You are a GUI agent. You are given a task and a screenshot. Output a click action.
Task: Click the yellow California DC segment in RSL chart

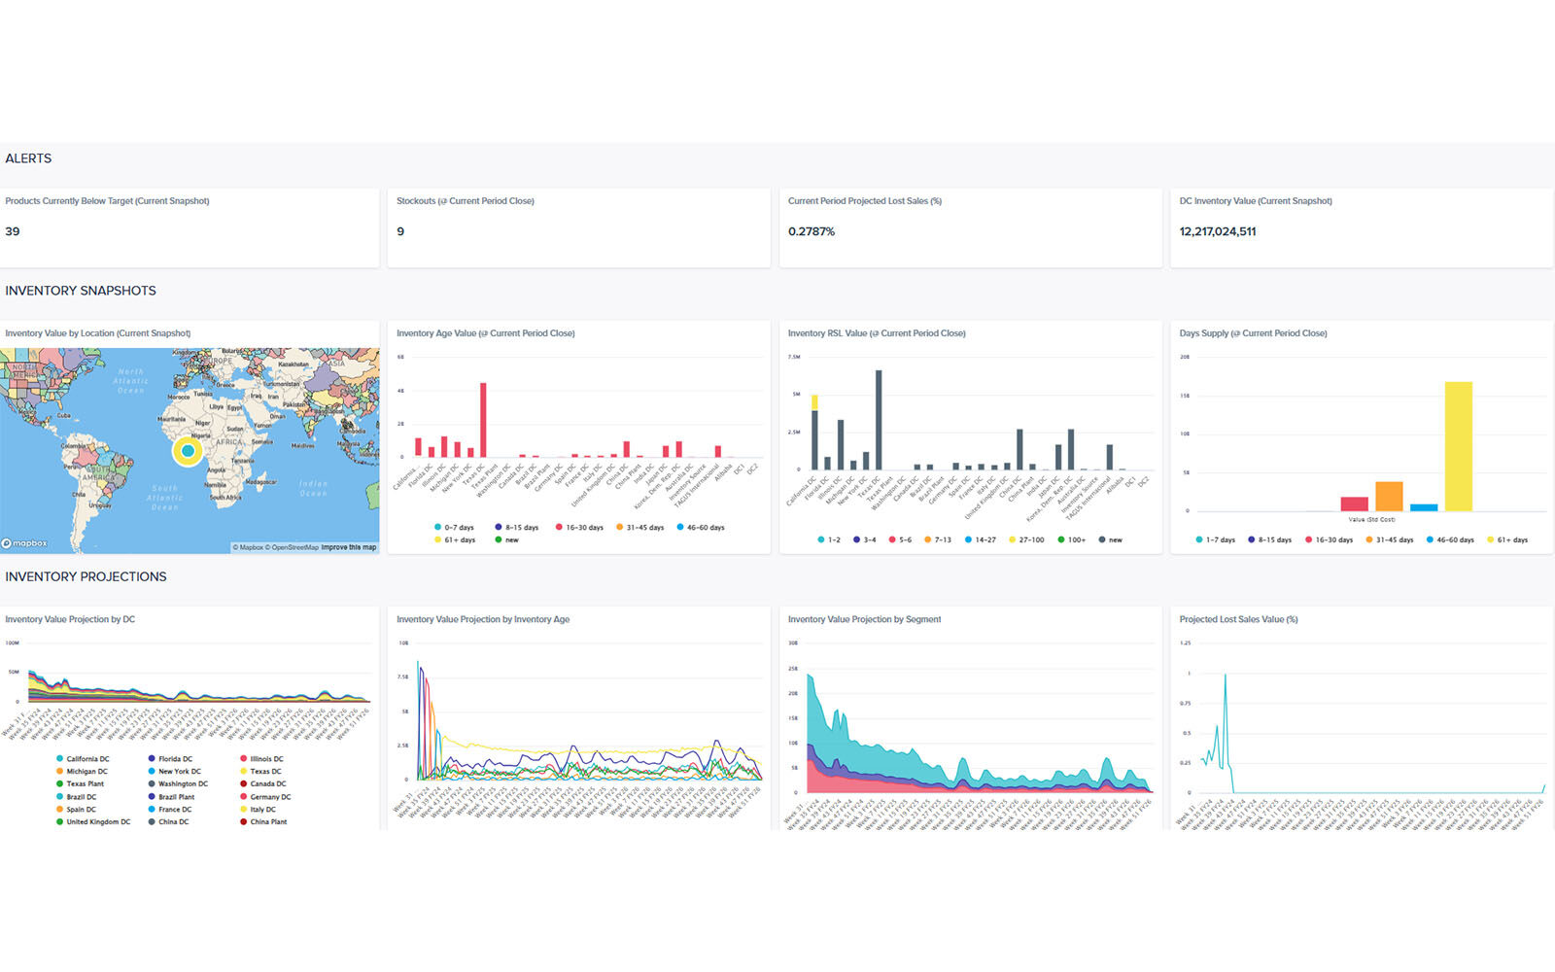tap(814, 402)
